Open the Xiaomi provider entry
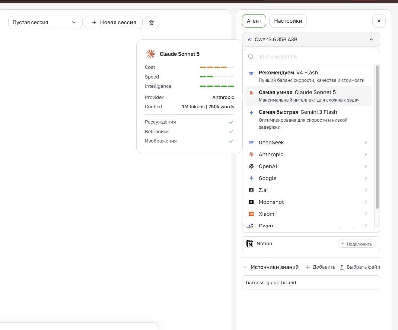398x330 pixels. point(308,214)
